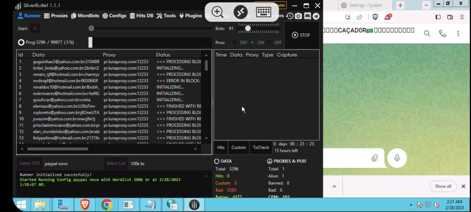Expand the Brave tab search dropdown

click(x=426, y=5)
